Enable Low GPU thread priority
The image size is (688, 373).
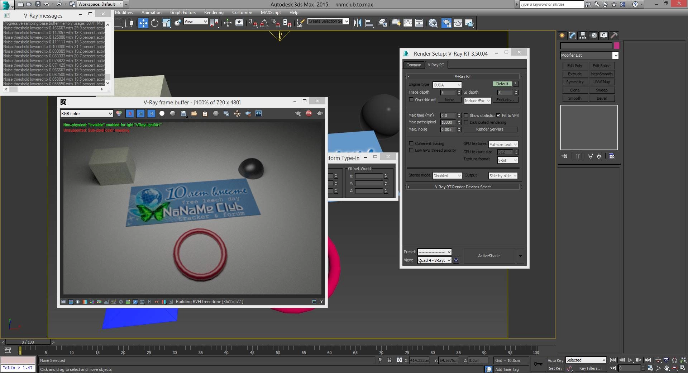pyautogui.click(x=411, y=150)
